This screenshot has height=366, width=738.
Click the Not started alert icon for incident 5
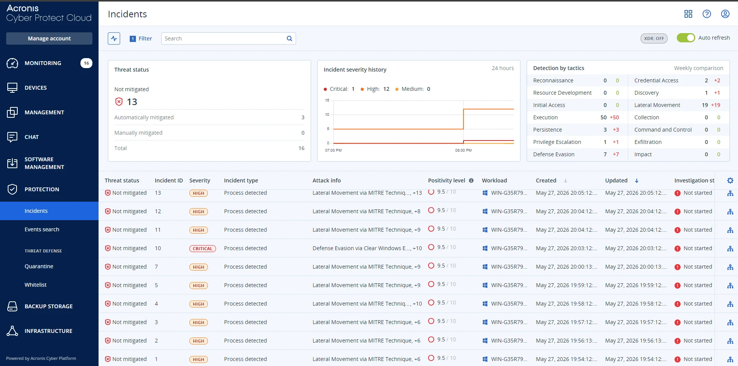point(678,286)
